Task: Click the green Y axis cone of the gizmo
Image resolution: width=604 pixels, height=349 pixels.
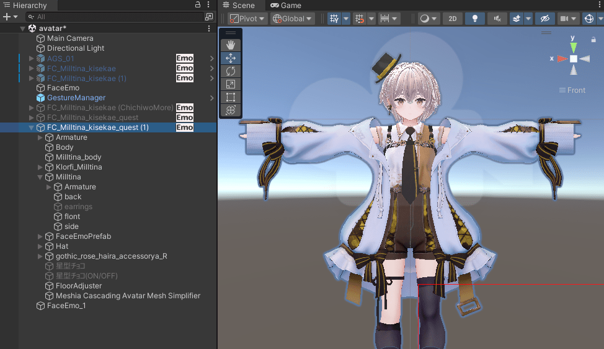Action: (x=574, y=48)
